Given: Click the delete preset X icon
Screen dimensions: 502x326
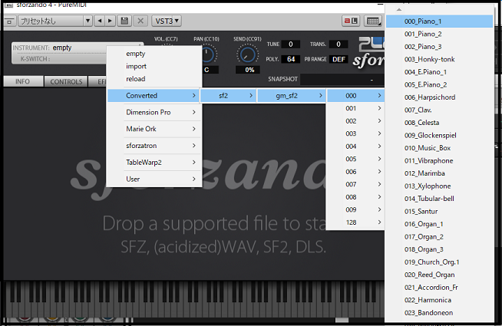Looking at the screenshot, I should click(140, 21).
